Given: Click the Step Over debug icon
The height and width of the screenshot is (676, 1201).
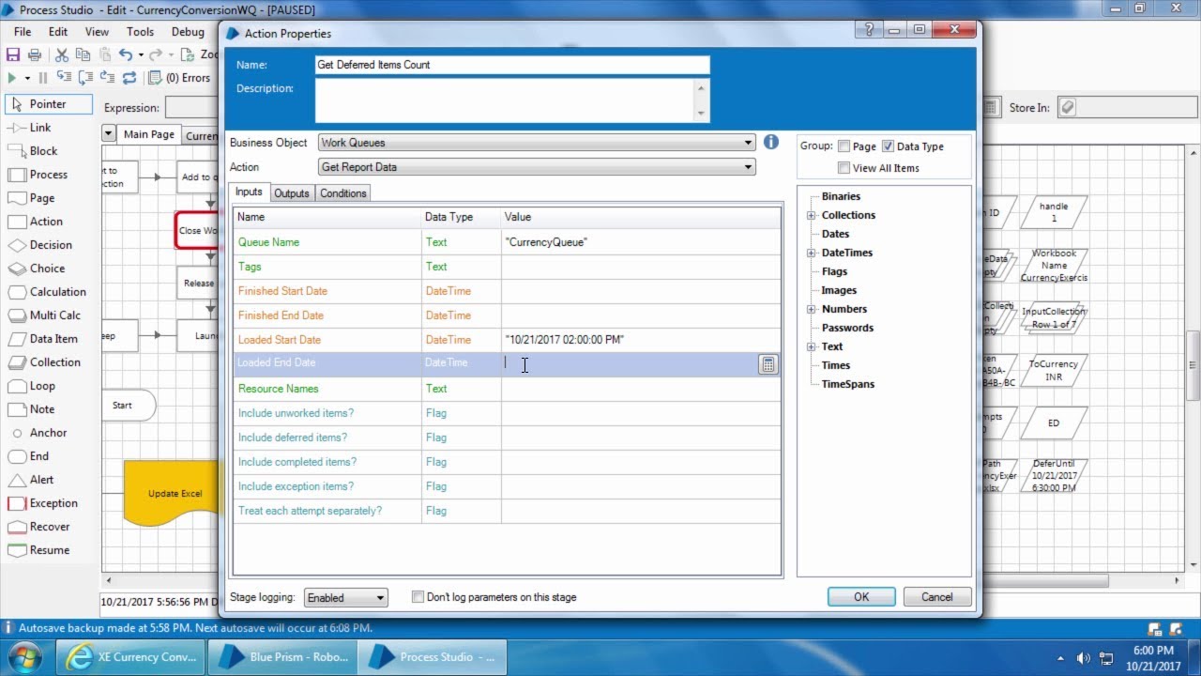Looking at the screenshot, I should [85, 78].
